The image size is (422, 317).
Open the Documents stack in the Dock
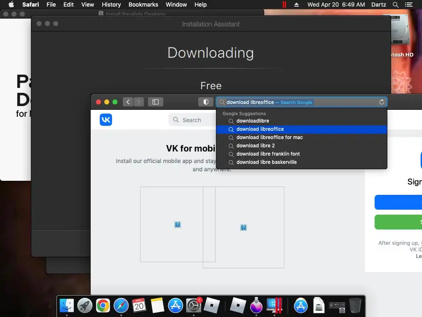pyautogui.click(x=319, y=306)
